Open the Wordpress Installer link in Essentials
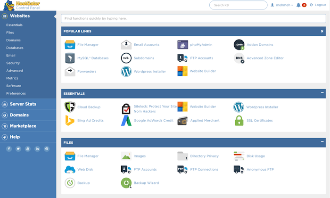This screenshot has width=330, height=198. 262,107
